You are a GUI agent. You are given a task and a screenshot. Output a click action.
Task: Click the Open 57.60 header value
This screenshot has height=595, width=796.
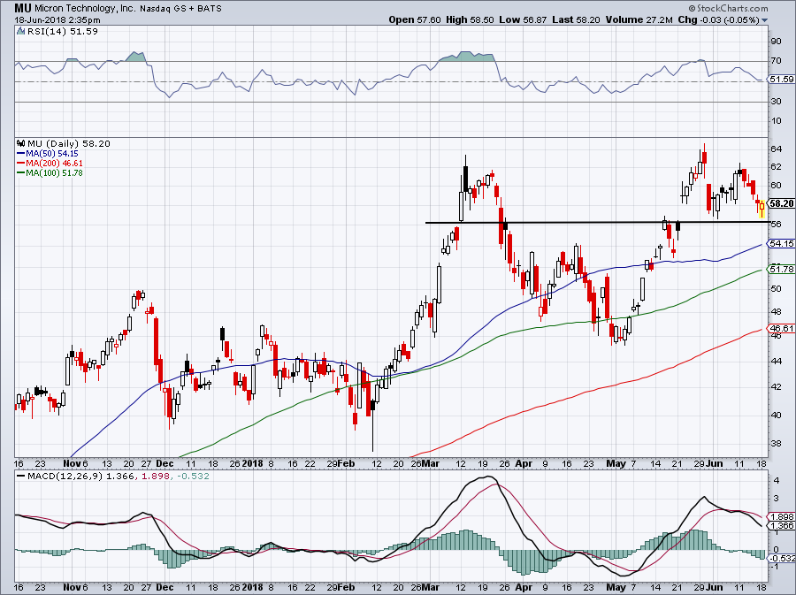[x=416, y=19]
